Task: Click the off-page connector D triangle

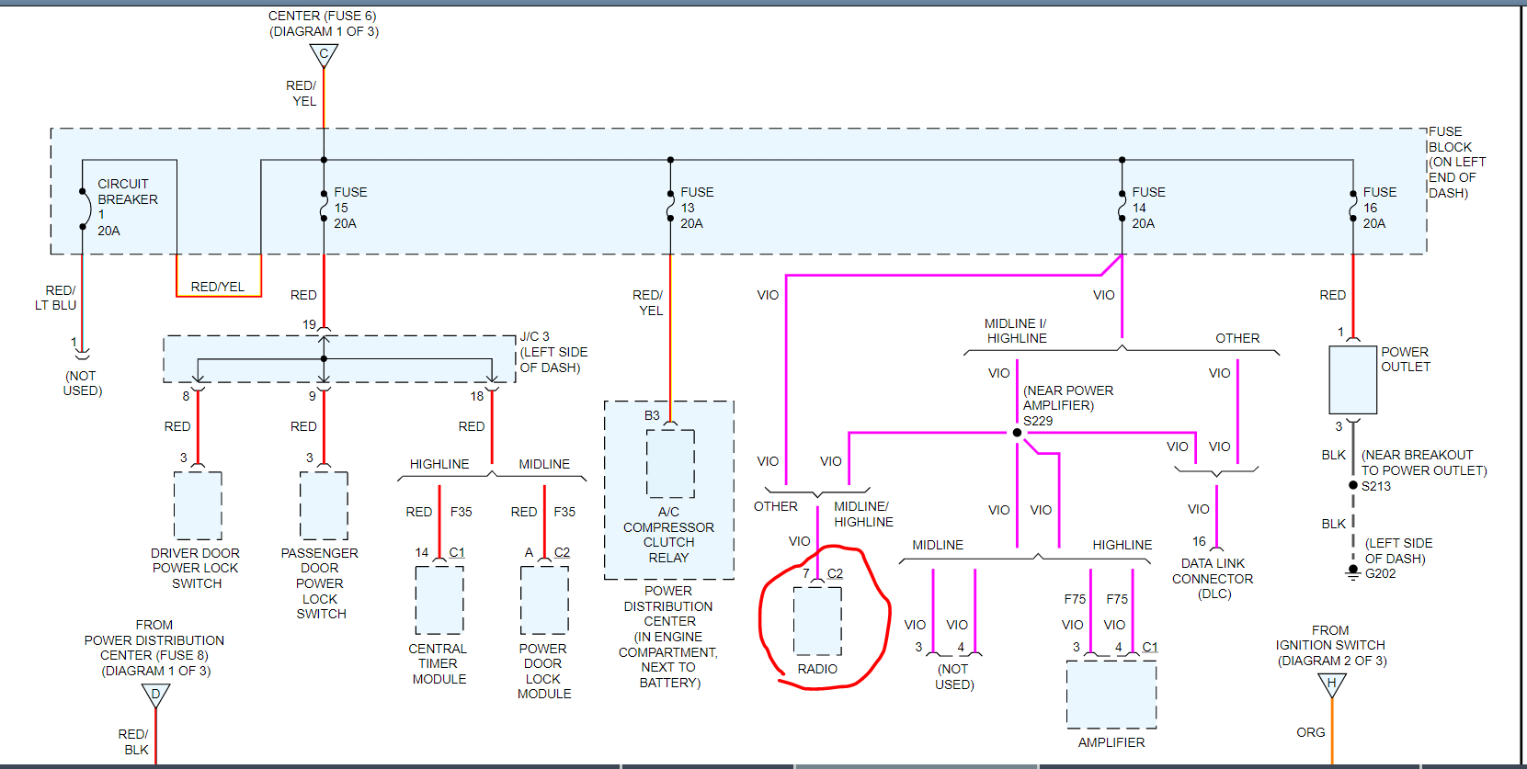Action: (x=155, y=695)
